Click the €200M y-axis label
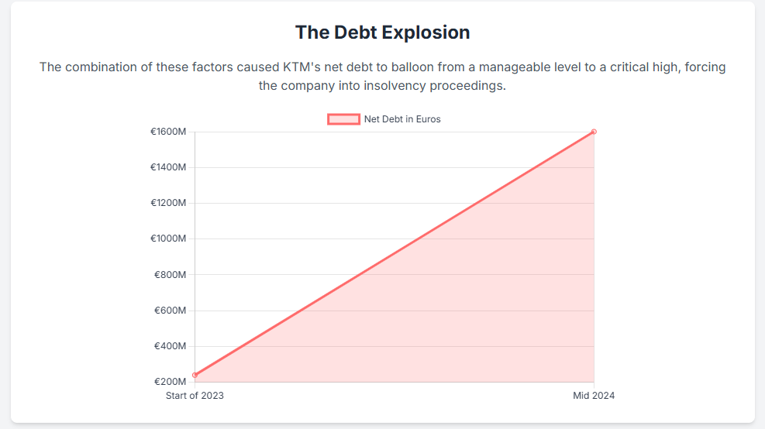Image resolution: width=765 pixels, height=429 pixels. (171, 382)
